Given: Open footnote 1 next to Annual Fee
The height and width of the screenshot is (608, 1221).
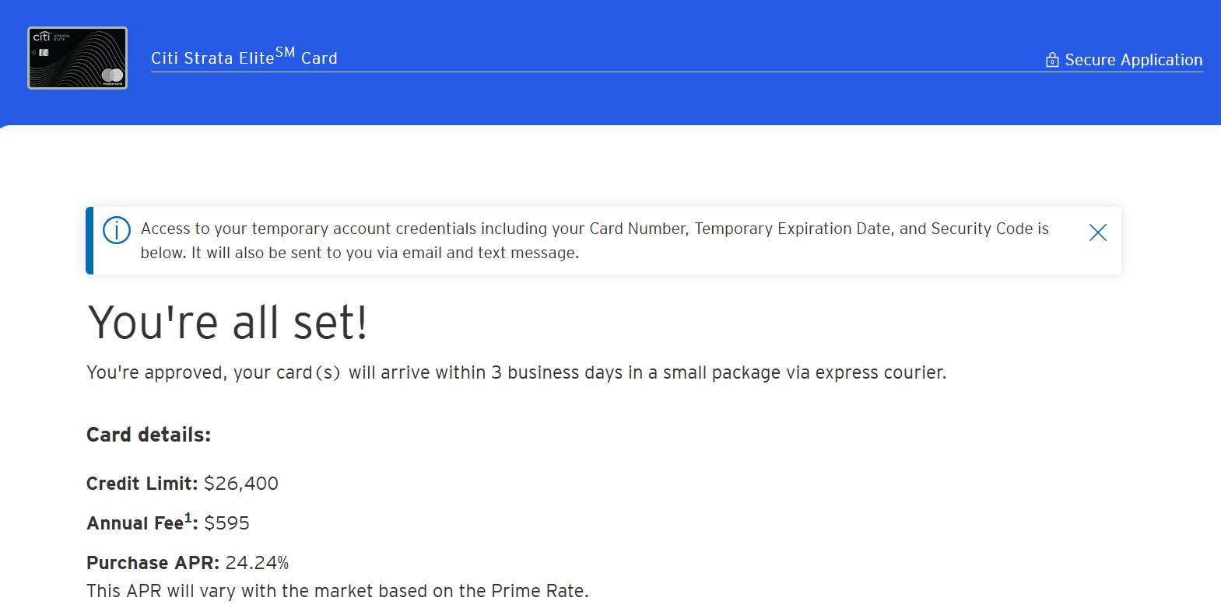Looking at the screenshot, I should pyautogui.click(x=188, y=517).
